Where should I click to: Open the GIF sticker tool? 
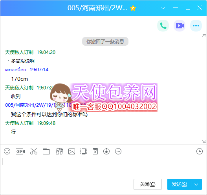point(20,151)
